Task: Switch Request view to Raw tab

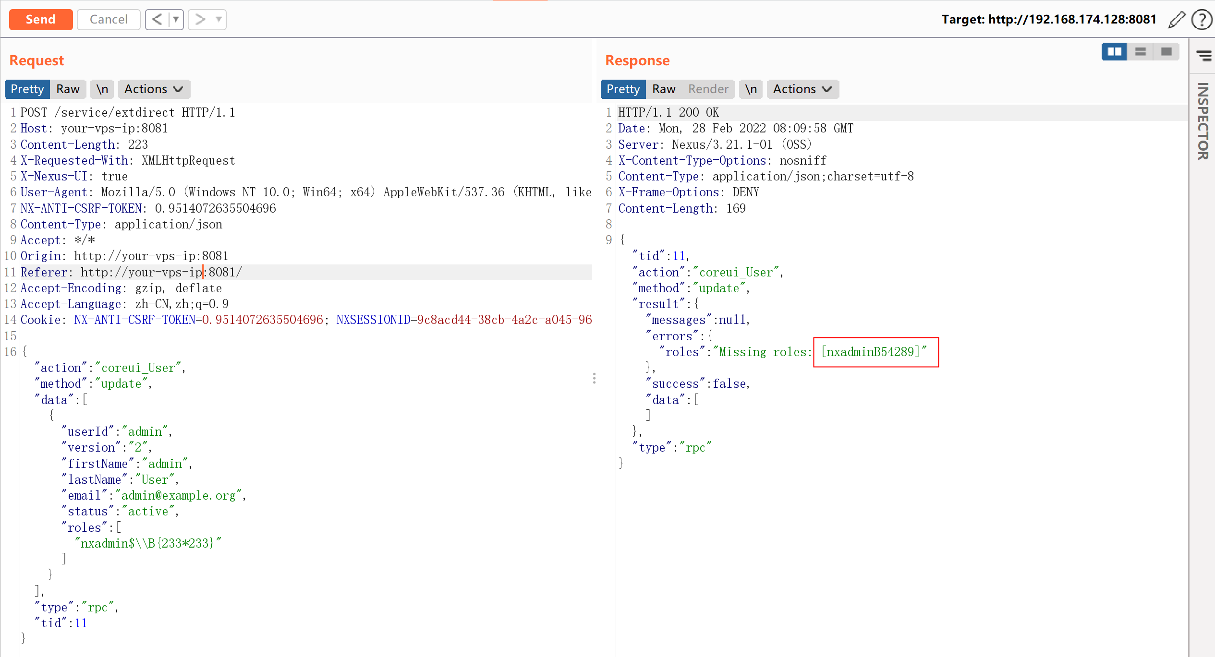Action: coord(68,89)
